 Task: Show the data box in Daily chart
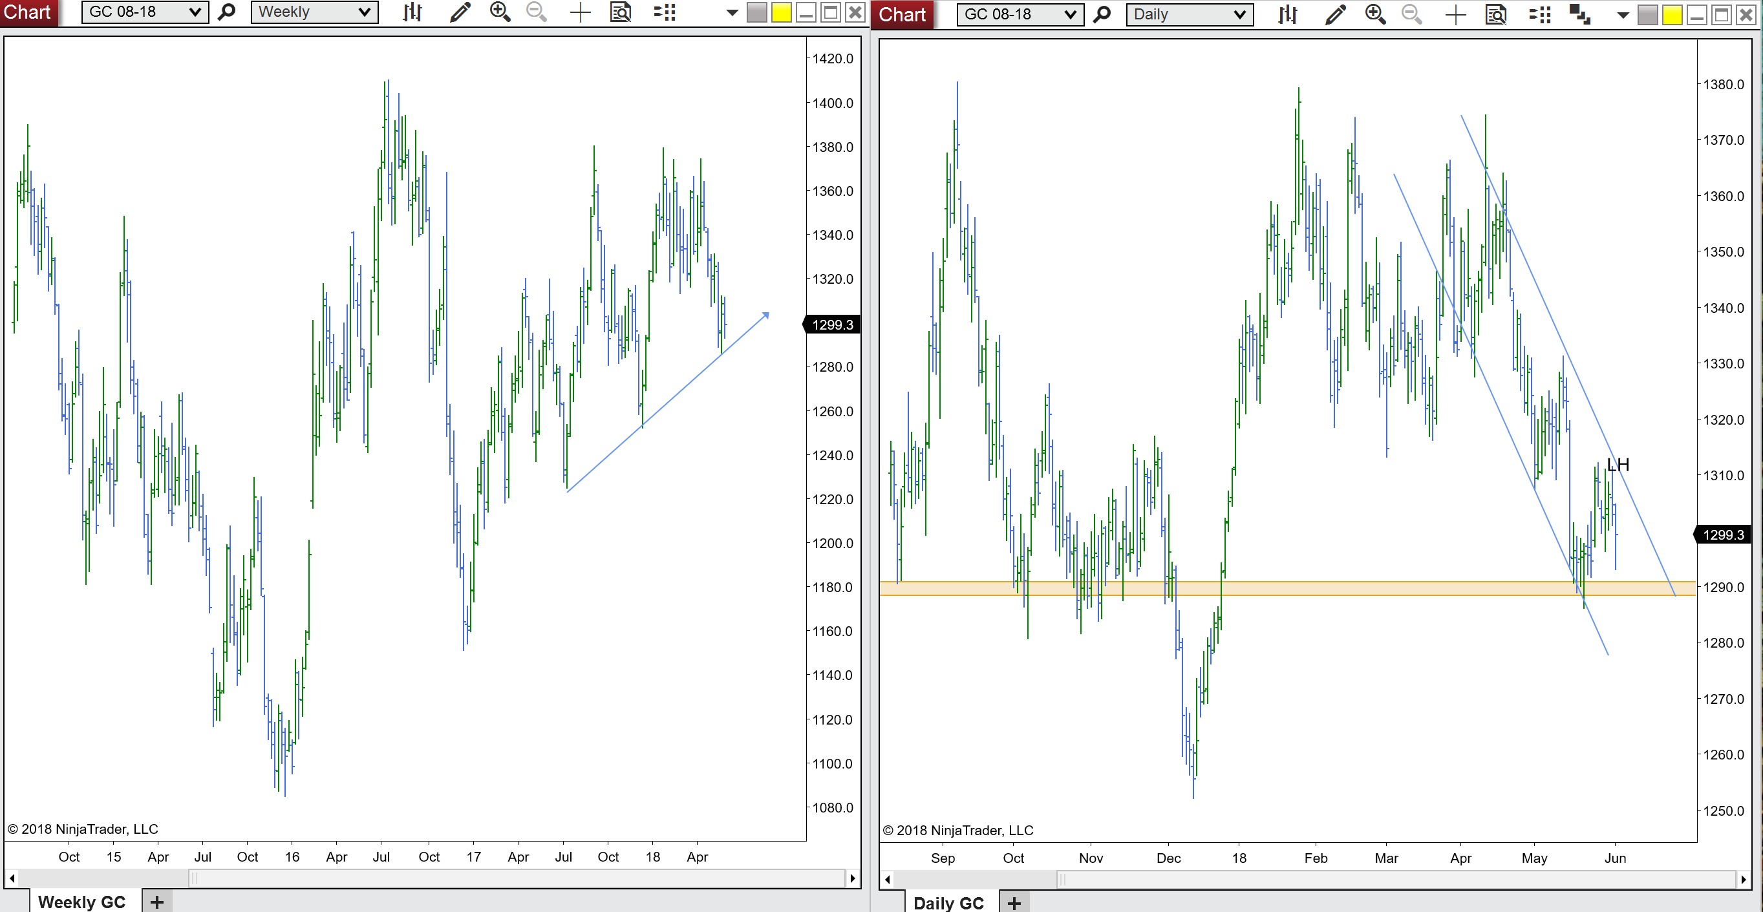[x=1496, y=14]
